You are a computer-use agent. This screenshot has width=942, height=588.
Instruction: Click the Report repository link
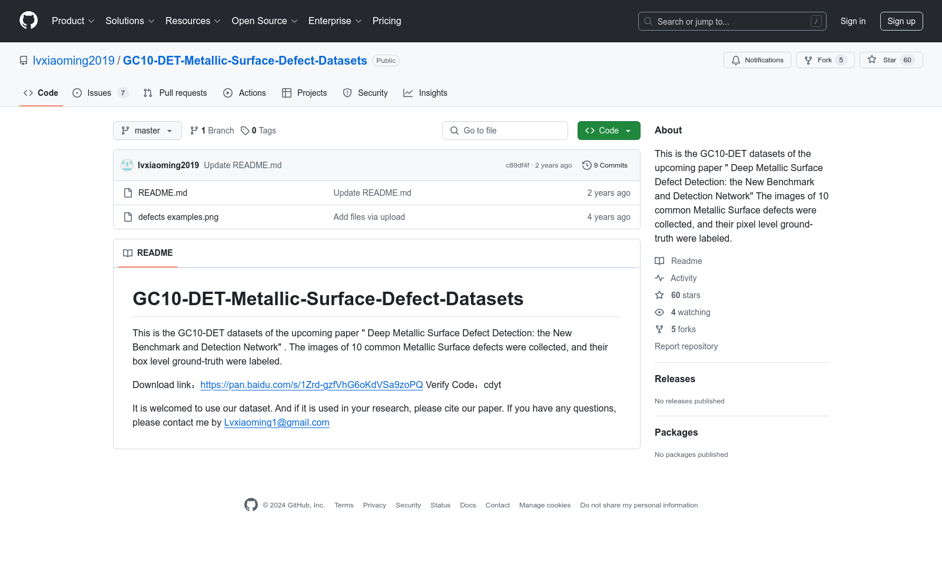[x=686, y=346]
